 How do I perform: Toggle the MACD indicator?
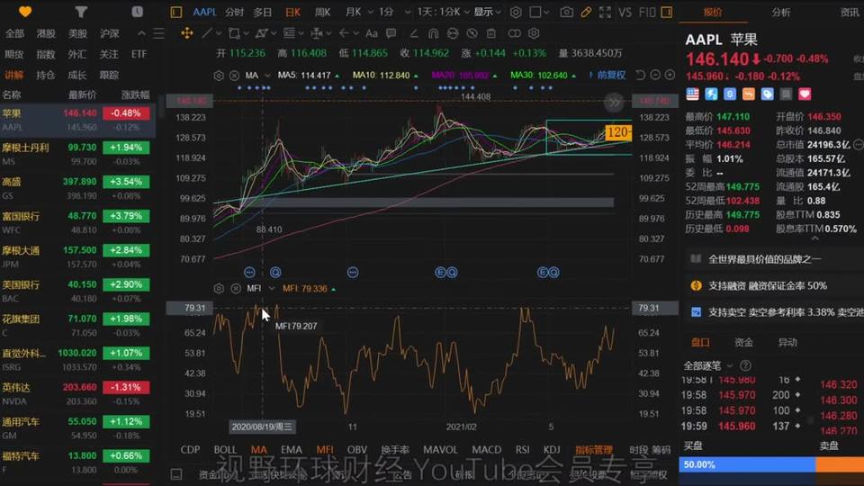pos(487,450)
